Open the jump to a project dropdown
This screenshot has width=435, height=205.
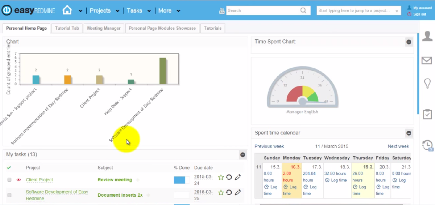click(398, 11)
